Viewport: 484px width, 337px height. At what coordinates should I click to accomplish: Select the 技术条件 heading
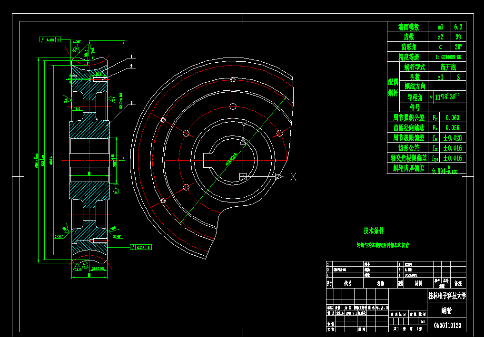[374, 231]
